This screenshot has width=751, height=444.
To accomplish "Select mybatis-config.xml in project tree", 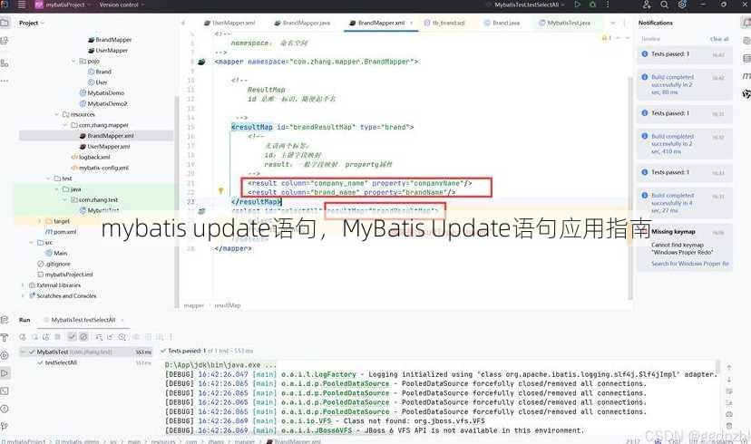I will tap(100, 168).
